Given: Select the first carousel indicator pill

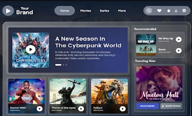Looking at the screenshot, I should click(58, 65).
